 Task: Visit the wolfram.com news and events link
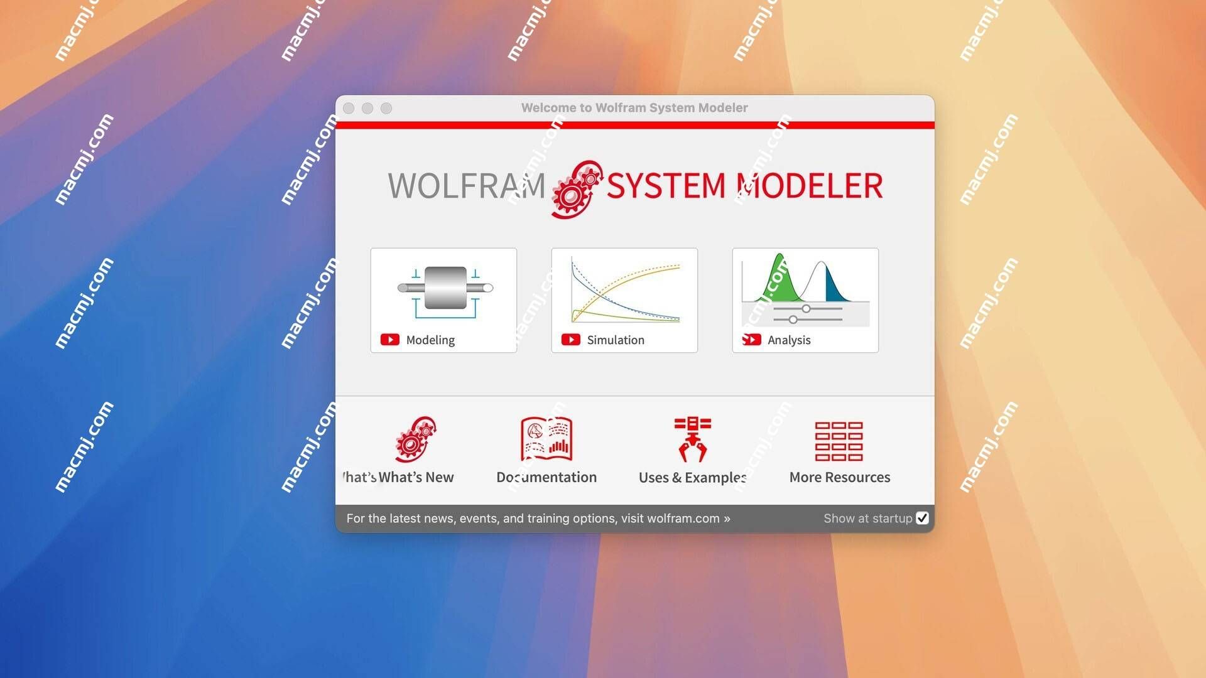click(x=538, y=519)
